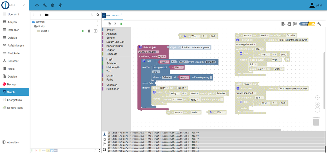Delete Skript 1 with the trash icon
Viewport: 327px width, 154px height.
(89, 31)
